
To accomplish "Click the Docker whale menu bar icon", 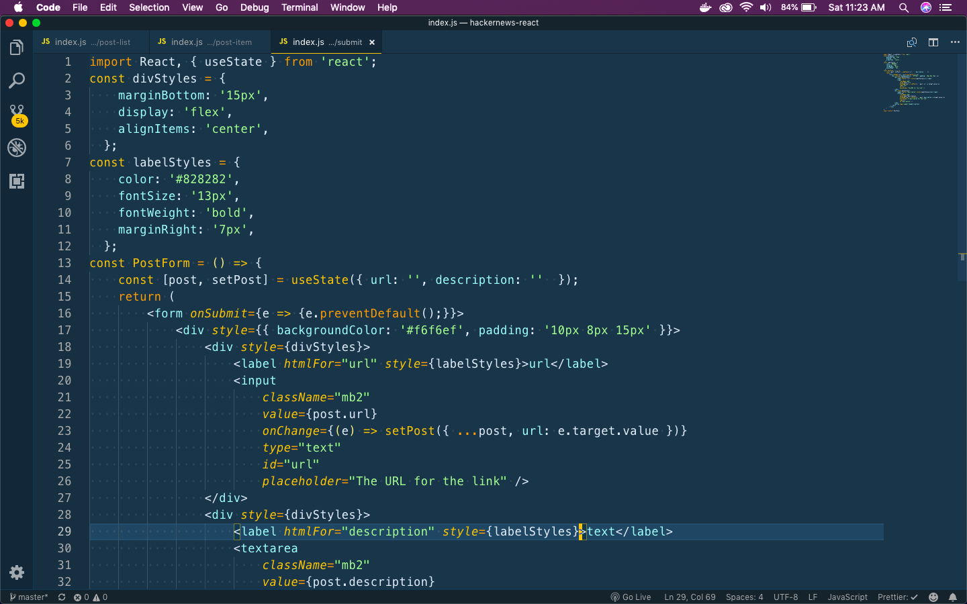I will click(x=705, y=7).
